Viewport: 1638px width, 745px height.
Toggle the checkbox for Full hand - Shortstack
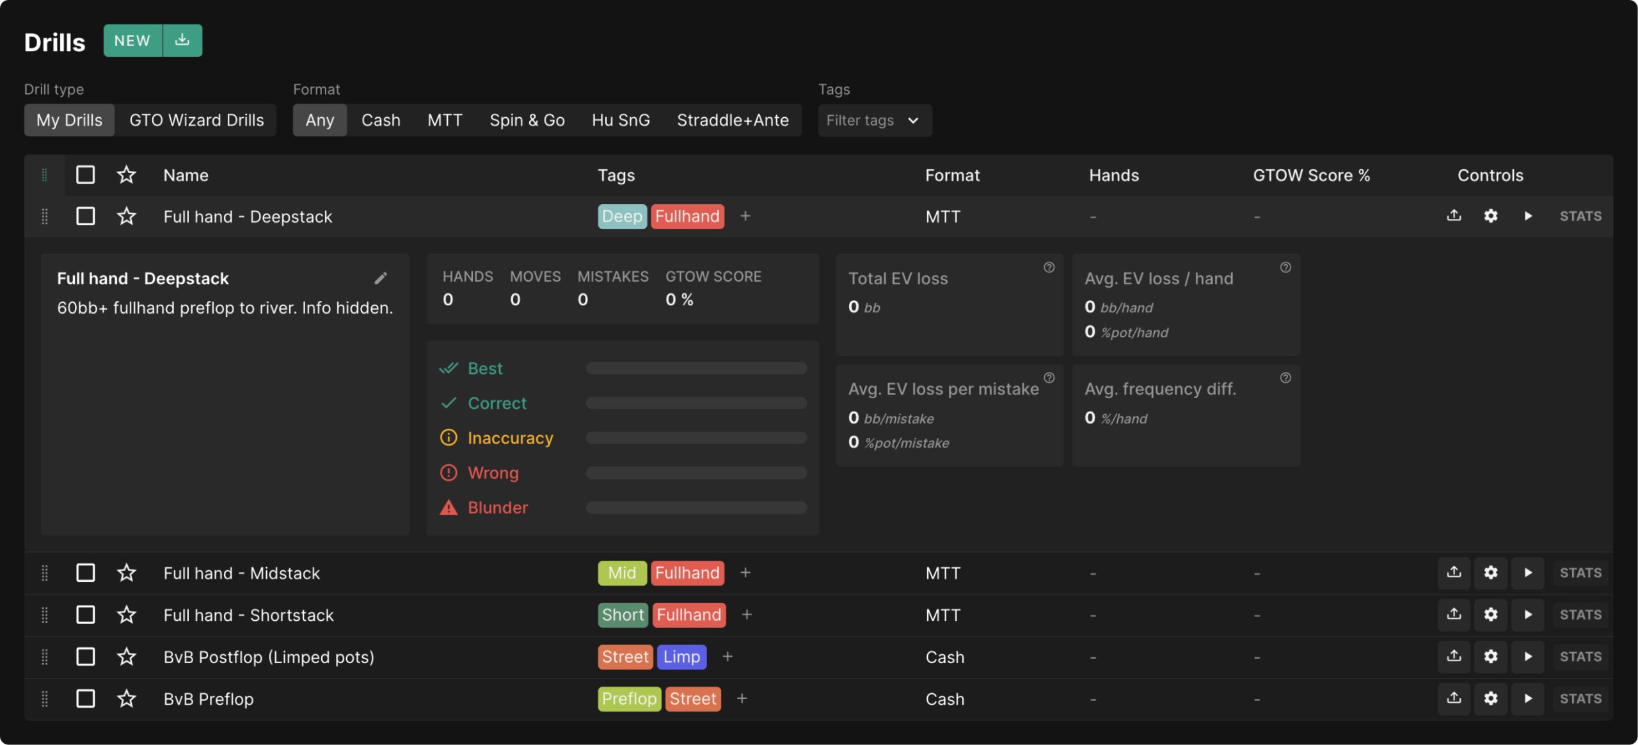86,614
